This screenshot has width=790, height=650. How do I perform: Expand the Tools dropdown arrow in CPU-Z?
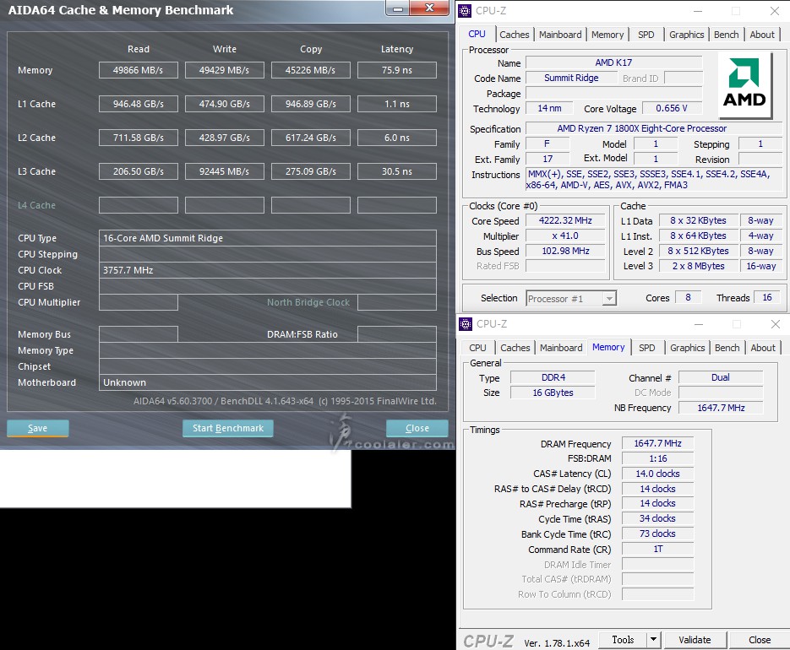[x=653, y=639]
